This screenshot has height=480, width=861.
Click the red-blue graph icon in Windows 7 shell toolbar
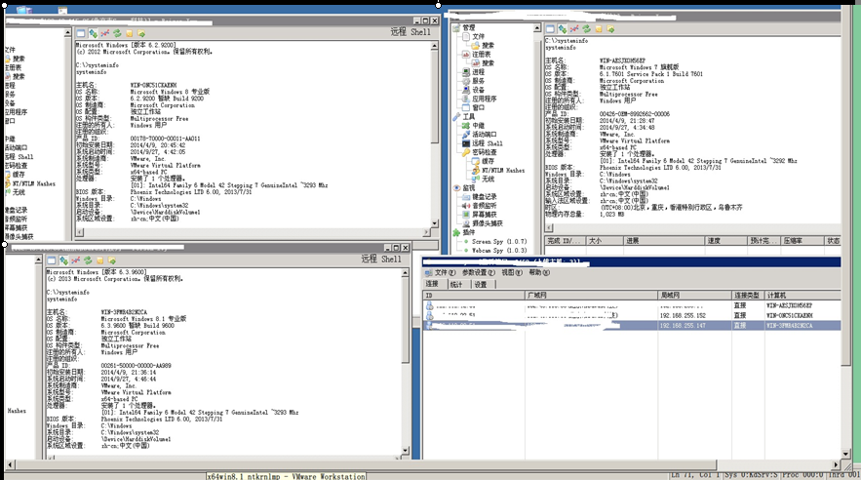[574, 28]
